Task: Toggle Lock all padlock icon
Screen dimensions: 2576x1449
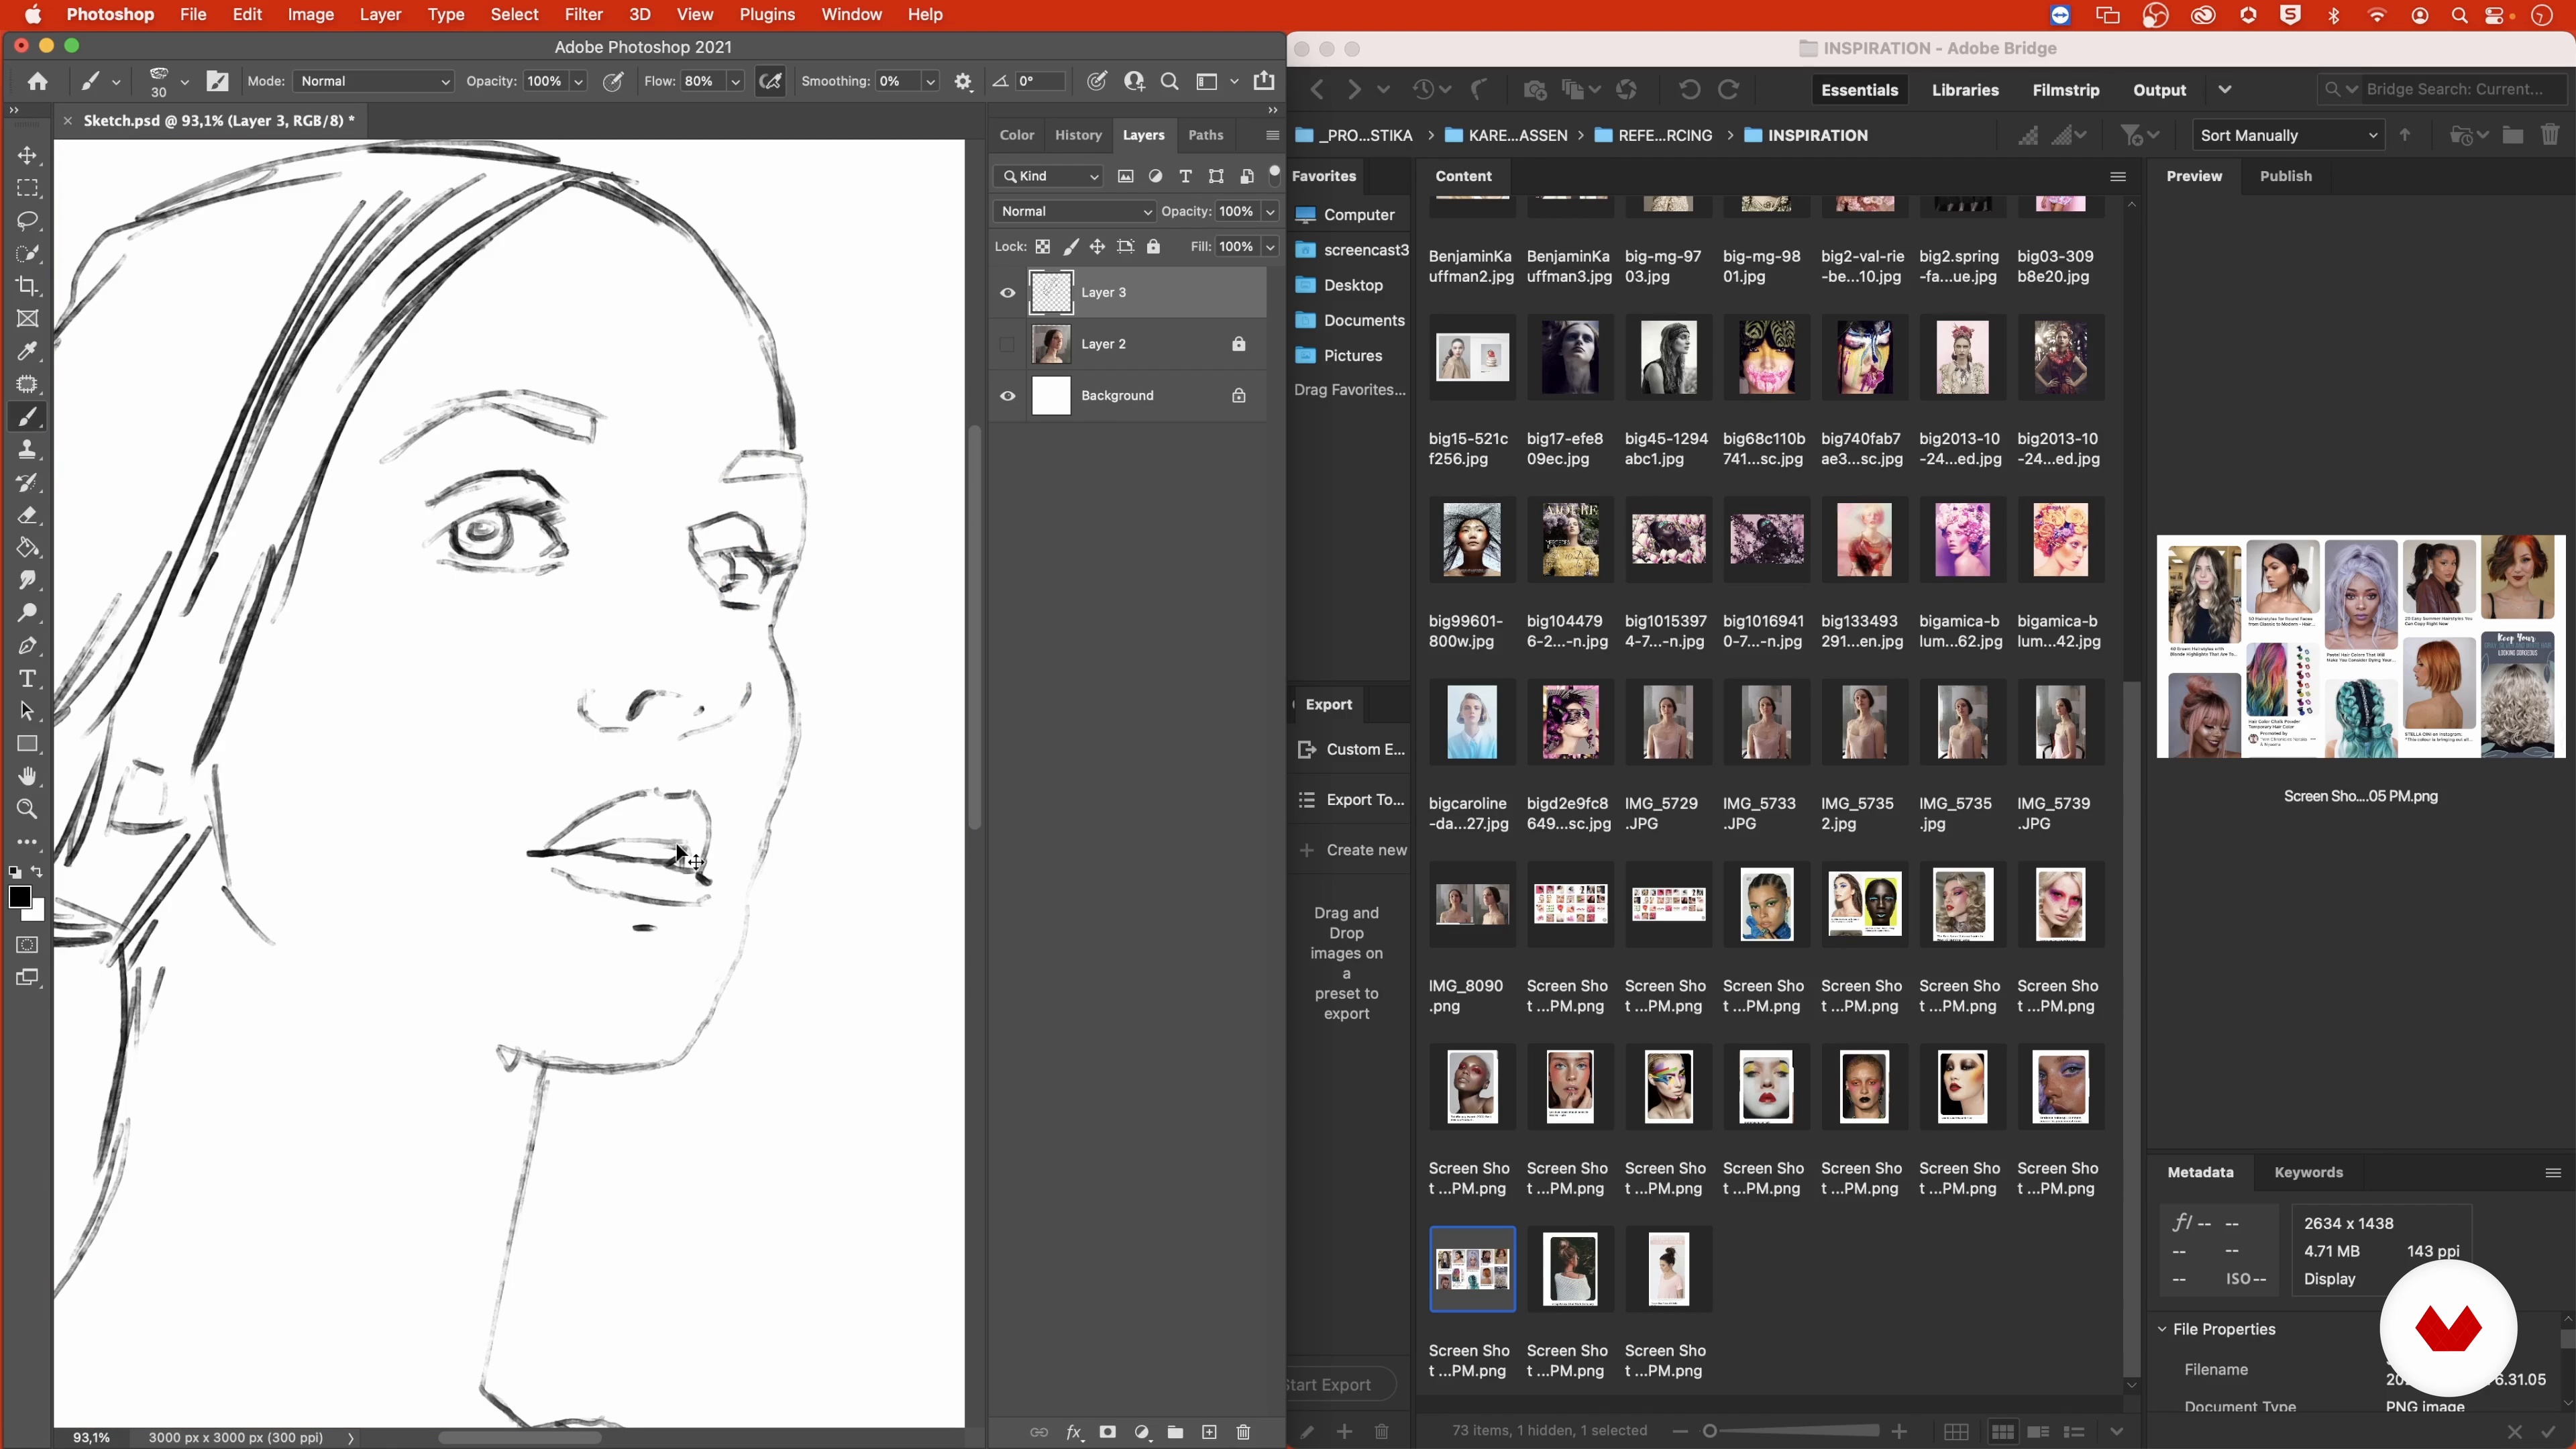Action: pos(1153,247)
